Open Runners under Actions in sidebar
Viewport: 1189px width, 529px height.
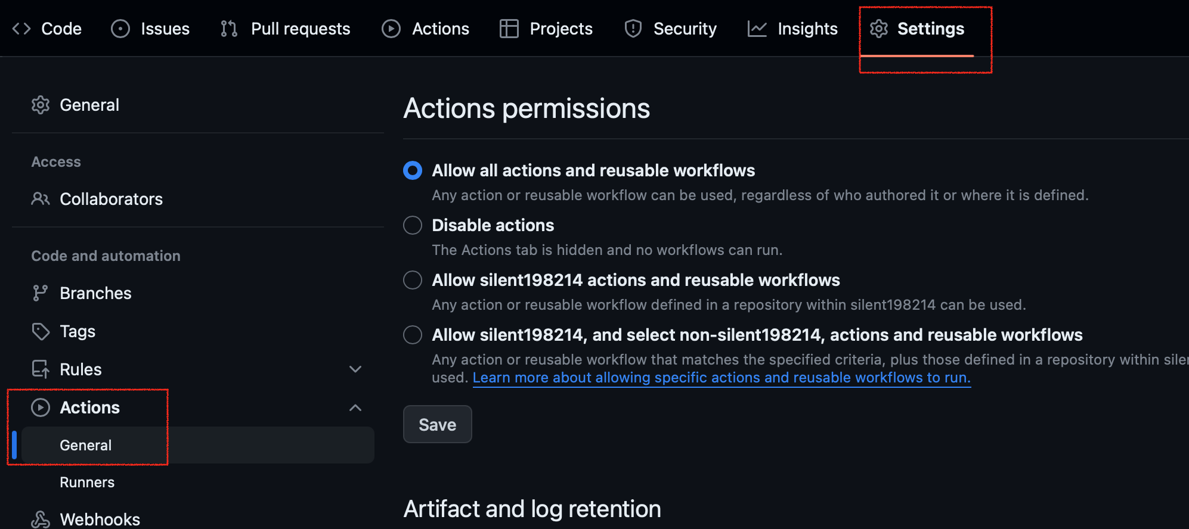87,483
